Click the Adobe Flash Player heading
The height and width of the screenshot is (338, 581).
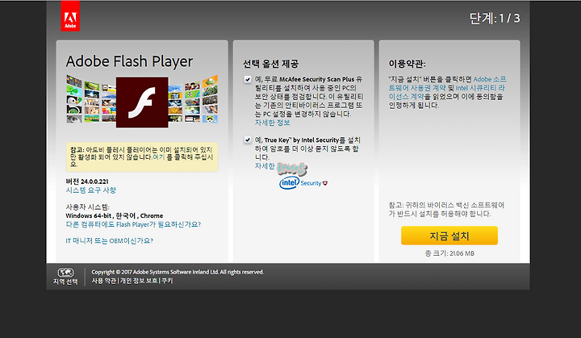coord(129,61)
